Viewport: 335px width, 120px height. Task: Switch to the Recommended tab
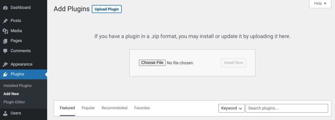coord(115,108)
